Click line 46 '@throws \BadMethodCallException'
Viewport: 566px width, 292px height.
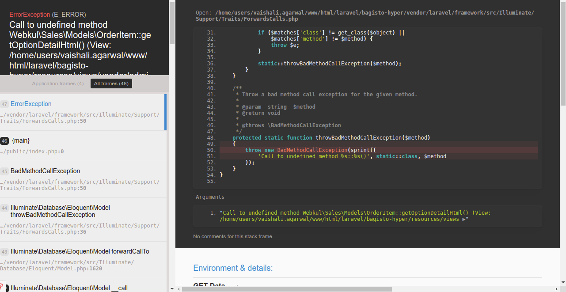[289, 125]
